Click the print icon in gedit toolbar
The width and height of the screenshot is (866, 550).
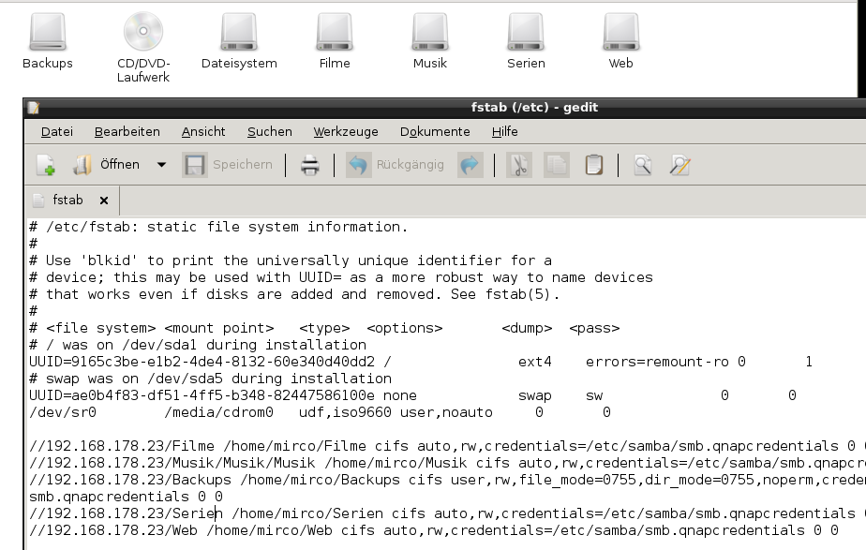[x=310, y=165]
